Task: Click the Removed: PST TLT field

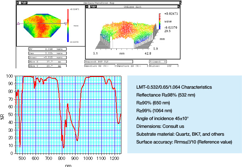Action: pyautogui.click(x=108, y=61)
